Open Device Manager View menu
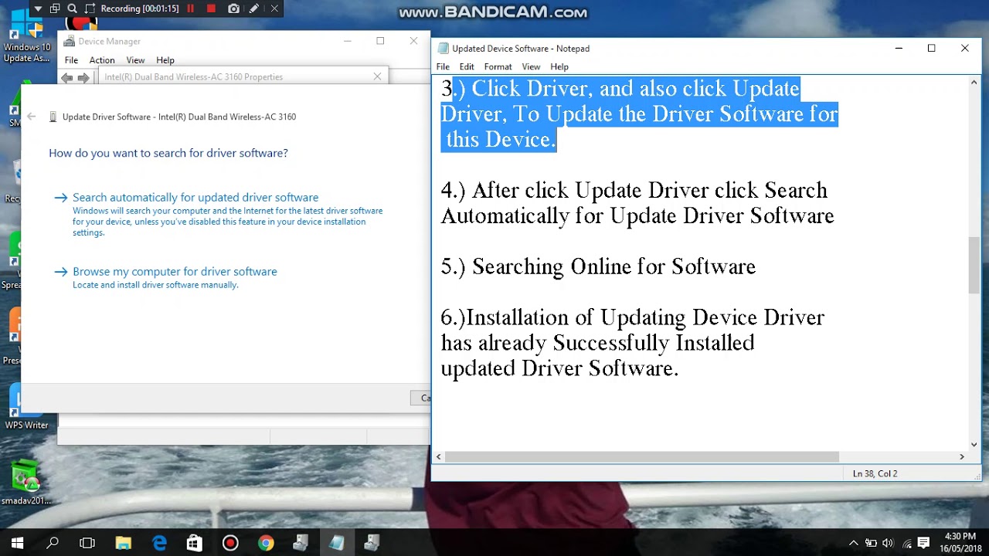Image resolution: width=989 pixels, height=556 pixels. (x=135, y=60)
